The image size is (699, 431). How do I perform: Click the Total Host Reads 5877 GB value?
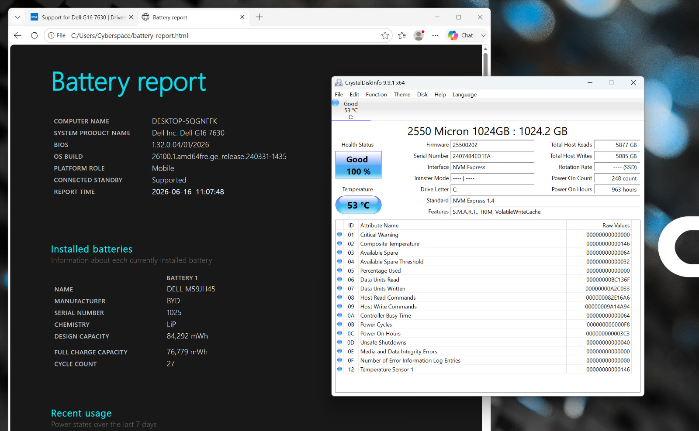[x=617, y=145]
